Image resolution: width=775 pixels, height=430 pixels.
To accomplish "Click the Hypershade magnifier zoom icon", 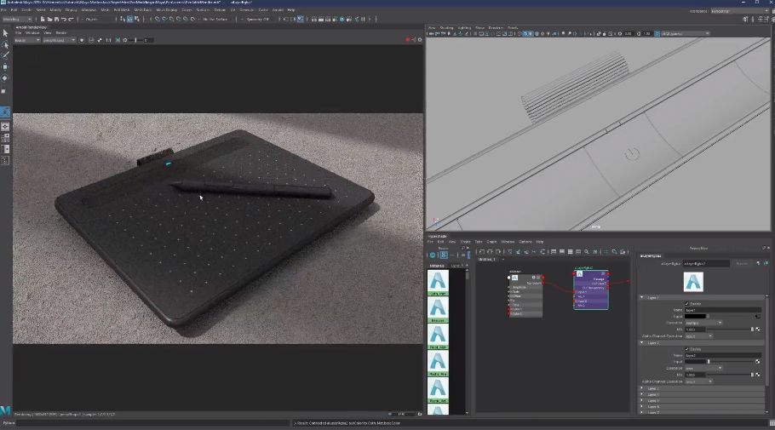I will tap(587, 252).
